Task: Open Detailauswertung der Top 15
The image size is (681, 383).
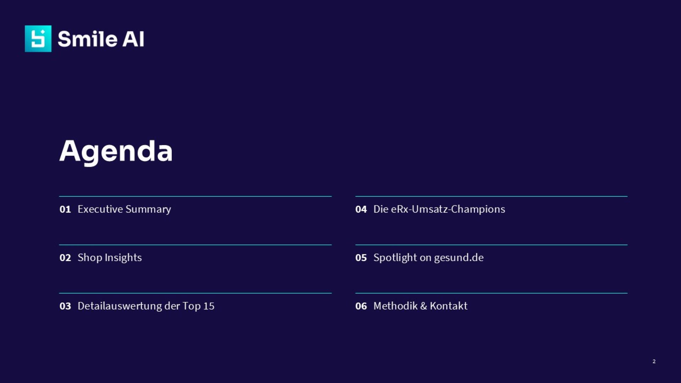Action: (146, 306)
